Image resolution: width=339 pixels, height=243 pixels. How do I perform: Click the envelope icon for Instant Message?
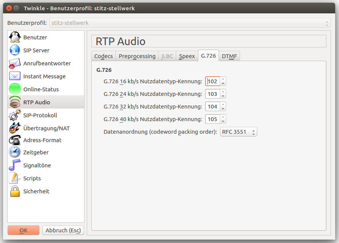pyautogui.click(x=15, y=76)
